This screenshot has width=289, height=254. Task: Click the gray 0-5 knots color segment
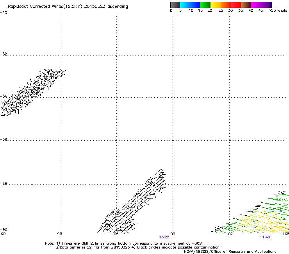[x=175, y=5]
